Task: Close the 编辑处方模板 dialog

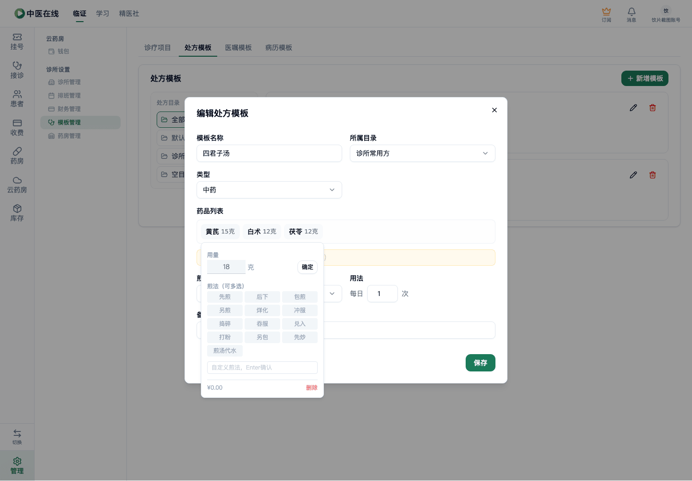Action: click(x=494, y=110)
